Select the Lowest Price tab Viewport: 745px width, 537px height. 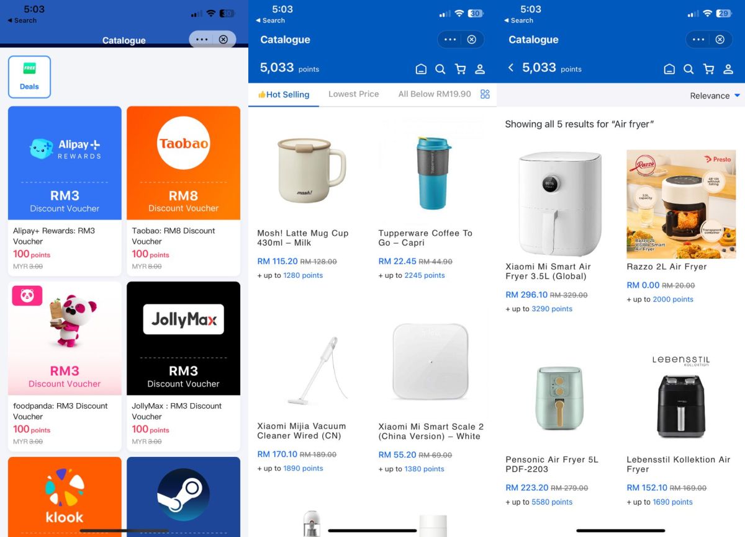point(353,94)
